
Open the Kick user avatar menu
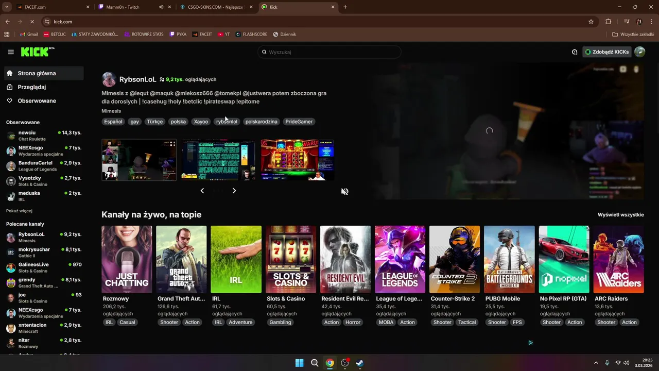(x=639, y=52)
